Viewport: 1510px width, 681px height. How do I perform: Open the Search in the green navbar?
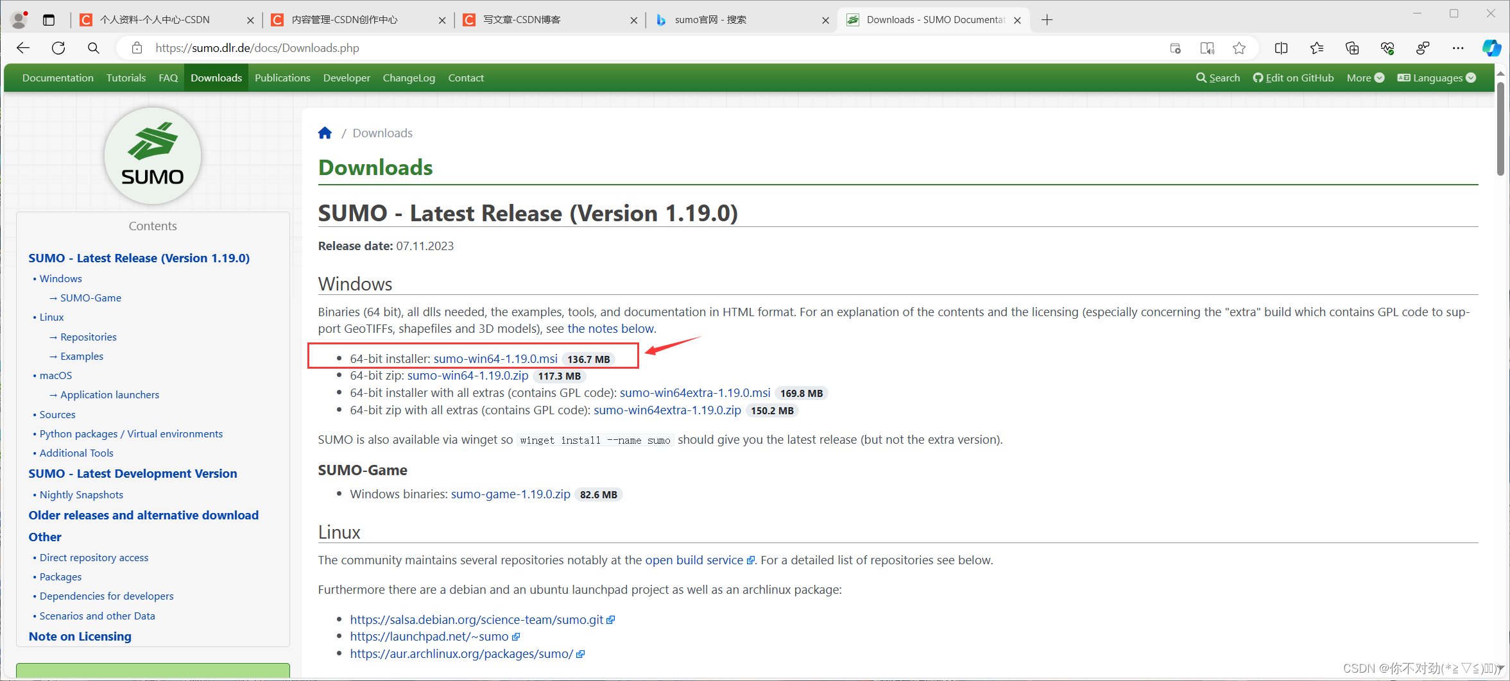[x=1218, y=78]
